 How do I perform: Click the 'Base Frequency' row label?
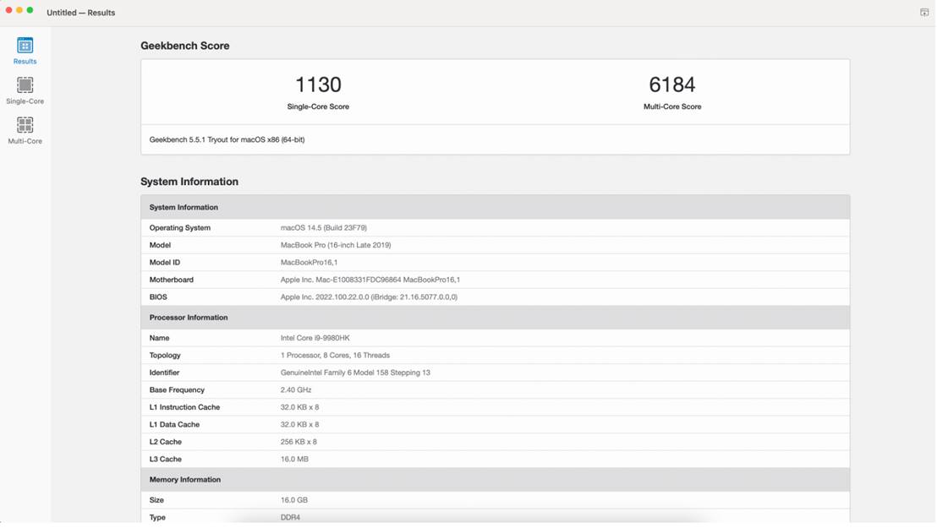click(177, 390)
